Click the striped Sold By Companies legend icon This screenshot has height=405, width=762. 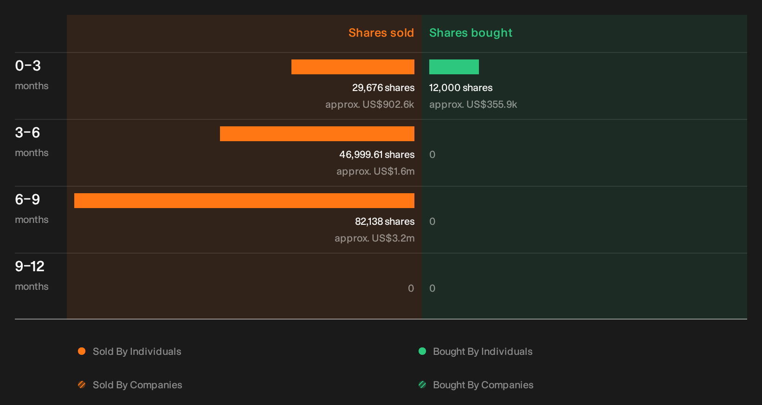pyautogui.click(x=82, y=385)
